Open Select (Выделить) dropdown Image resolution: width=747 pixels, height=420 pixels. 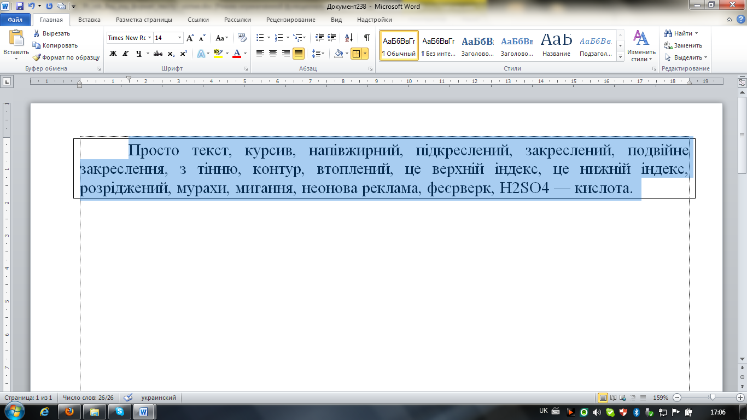686,57
